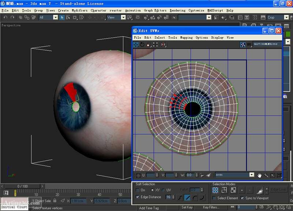The height and width of the screenshot is (211, 293).
Task: Select the Mirror tool in Edit UVWs
Action: pos(163,44)
